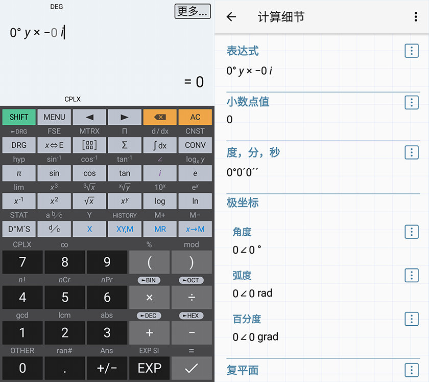Tap the orange backspace key

click(160, 117)
